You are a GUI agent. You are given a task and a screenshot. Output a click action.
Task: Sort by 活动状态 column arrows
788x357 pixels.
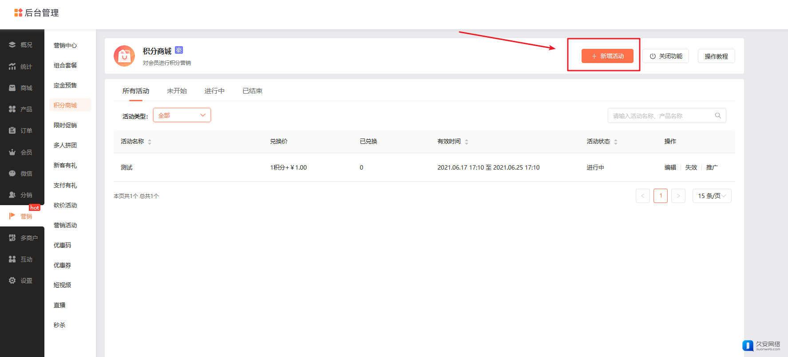(616, 142)
